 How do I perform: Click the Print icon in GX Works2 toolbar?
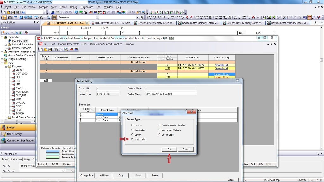point(17,12)
